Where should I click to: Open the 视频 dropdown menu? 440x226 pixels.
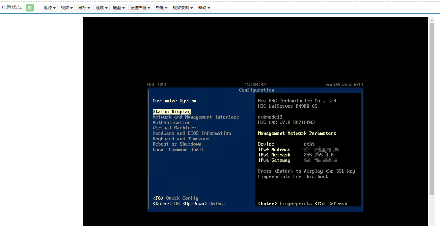pyautogui.click(x=67, y=7)
